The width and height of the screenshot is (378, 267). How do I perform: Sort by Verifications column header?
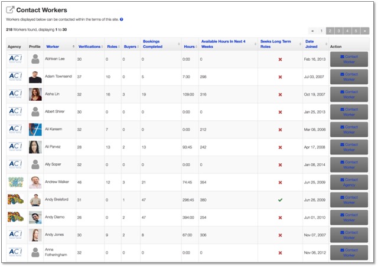(x=89, y=46)
